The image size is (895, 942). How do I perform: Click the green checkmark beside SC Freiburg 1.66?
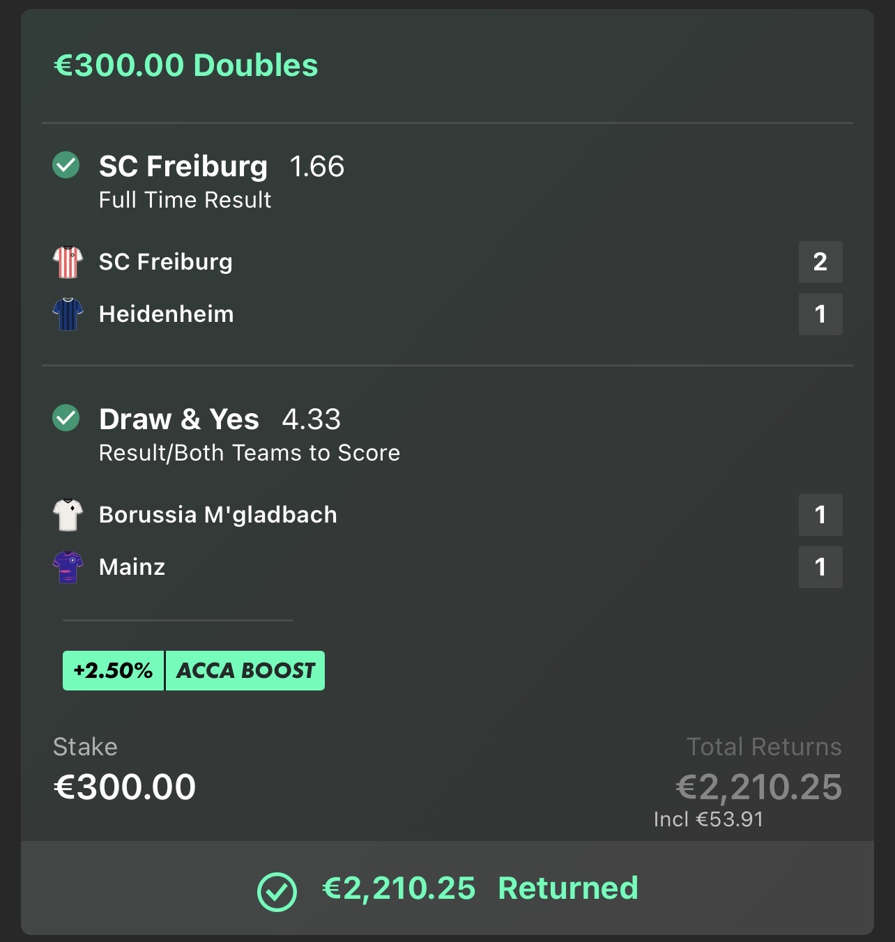tap(66, 165)
